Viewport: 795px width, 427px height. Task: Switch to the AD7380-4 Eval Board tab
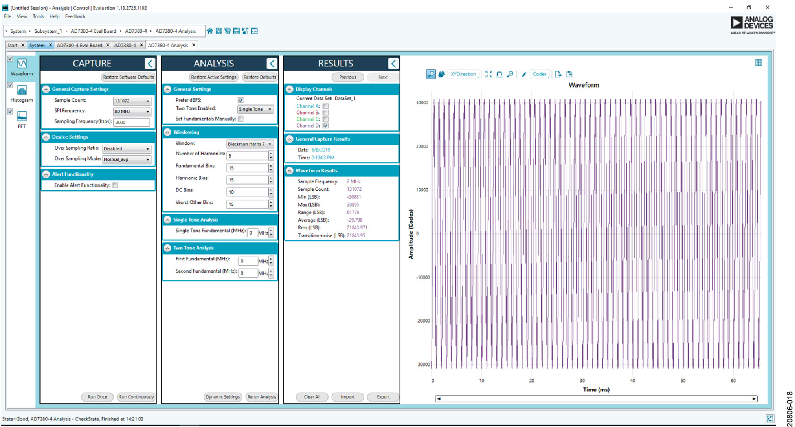(79, 45)
